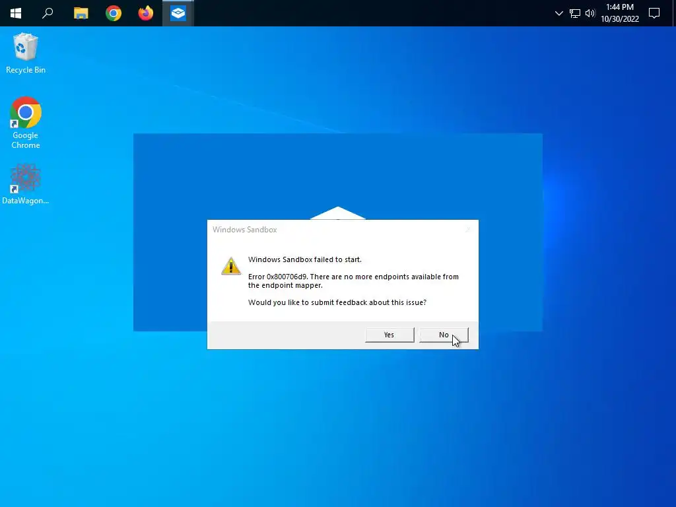Image resolution: width=676 pixels, height=507 pixels.
Task: Click the warning triangle icon in dialog
Action: (x=231, y=266)
